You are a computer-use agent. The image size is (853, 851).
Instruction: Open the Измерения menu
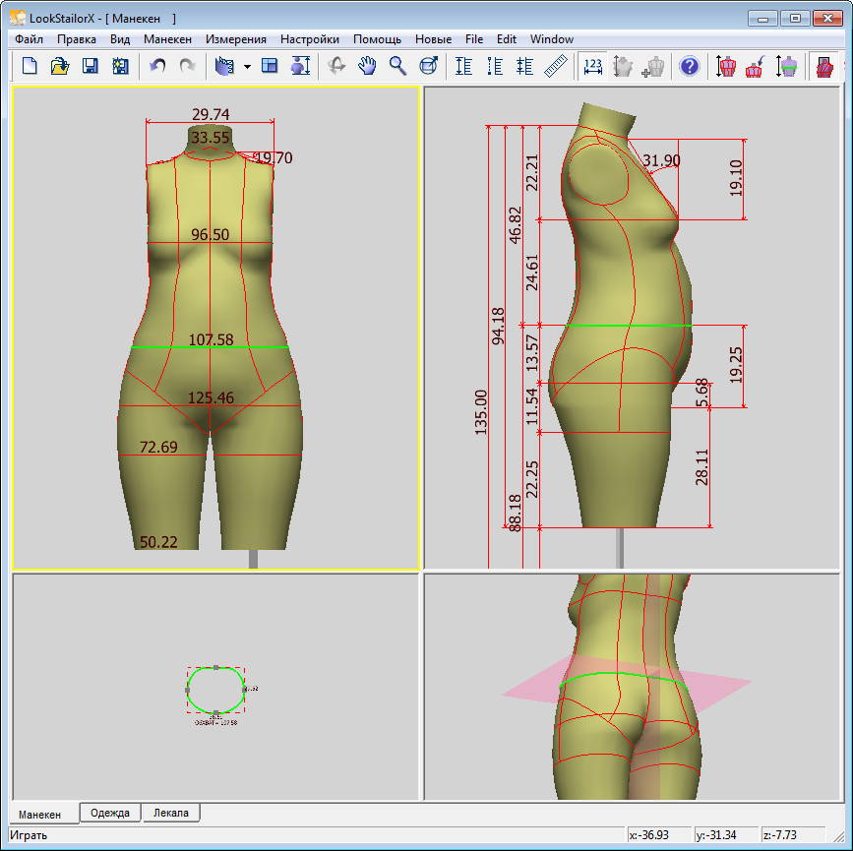coord(236,39)
